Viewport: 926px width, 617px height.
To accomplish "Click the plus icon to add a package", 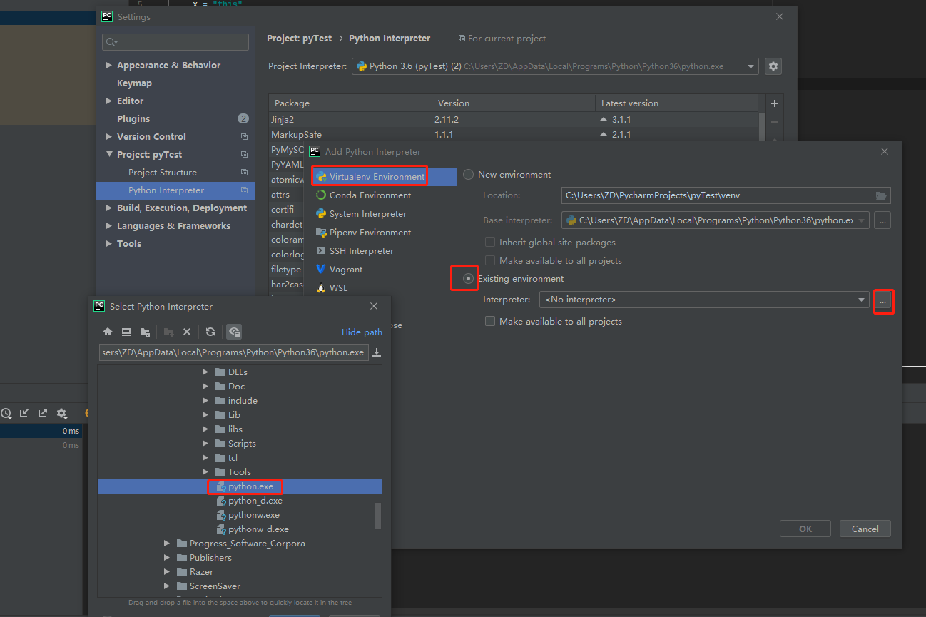I will (x=775, y=103).
